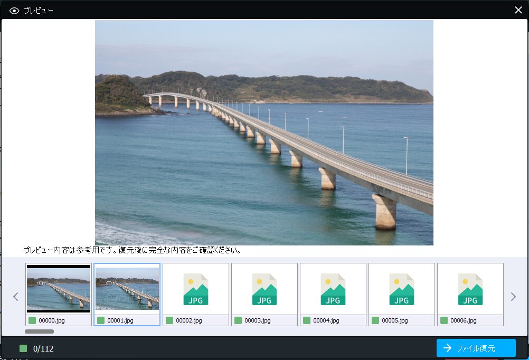529x360 pixels.
Task: Check the green box for 00001.jpg
Action: [x=100, y=320]
